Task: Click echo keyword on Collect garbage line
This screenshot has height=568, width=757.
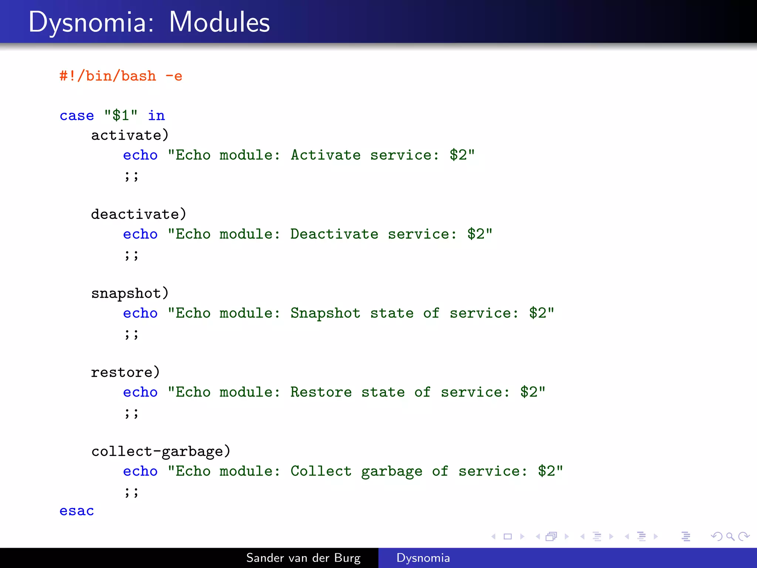Action: (140, 471)
